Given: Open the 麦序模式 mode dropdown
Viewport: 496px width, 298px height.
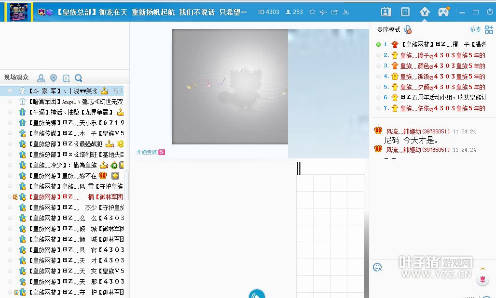Looking at the screenshot, I should pyautogui.click(x=388, y=30).
